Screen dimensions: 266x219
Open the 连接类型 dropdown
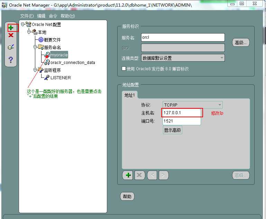pos(183,58)
